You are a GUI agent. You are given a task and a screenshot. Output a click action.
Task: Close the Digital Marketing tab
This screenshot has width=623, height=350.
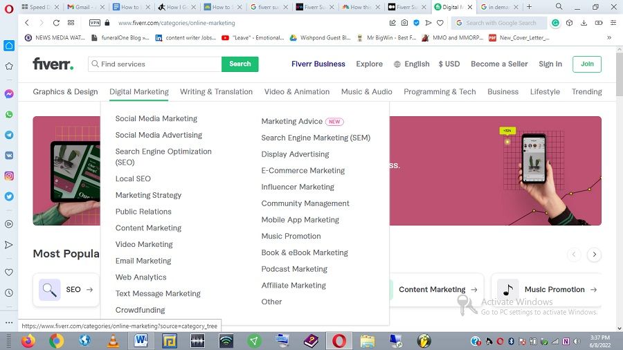(x=470, y=7)
